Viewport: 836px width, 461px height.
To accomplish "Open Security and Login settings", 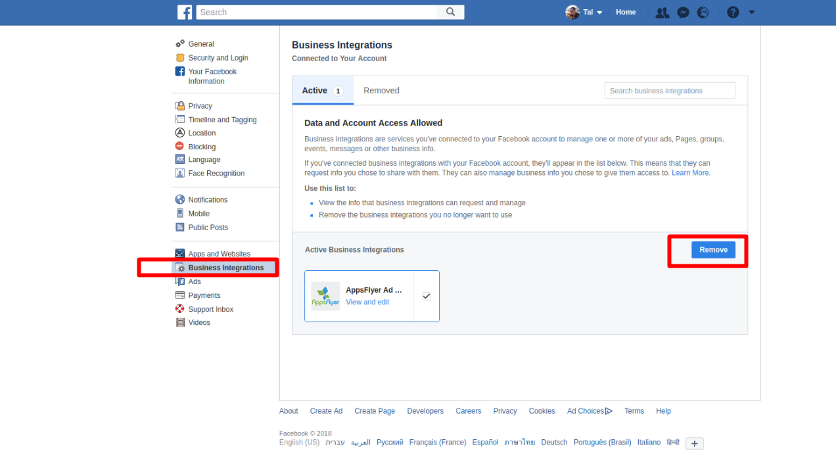I will point(218,58).
